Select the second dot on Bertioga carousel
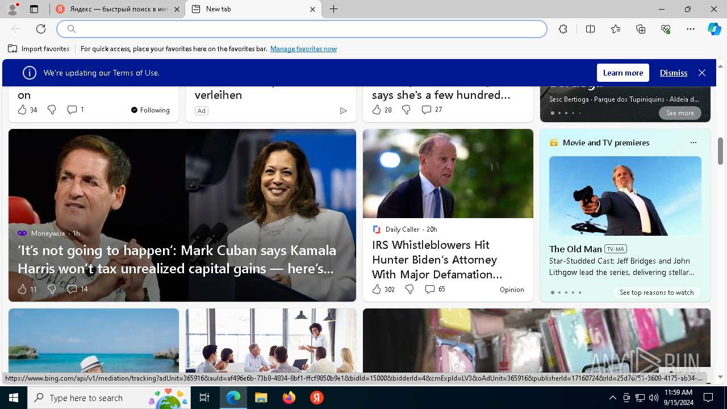The image size is (727, 409). click(559, 113)
